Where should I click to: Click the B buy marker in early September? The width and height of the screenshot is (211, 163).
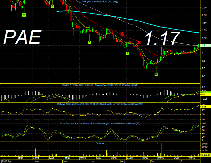tap(156, 74)
